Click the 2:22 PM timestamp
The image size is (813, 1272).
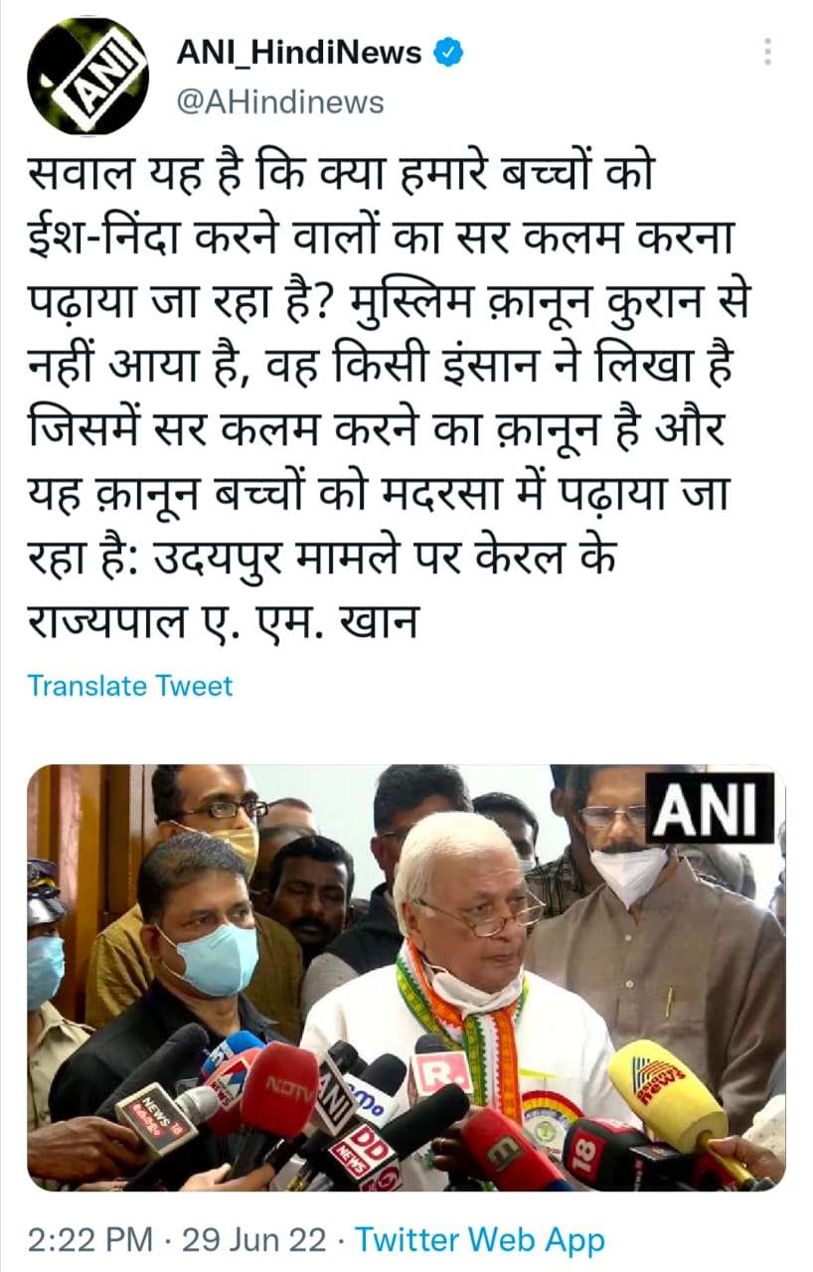90,1240
